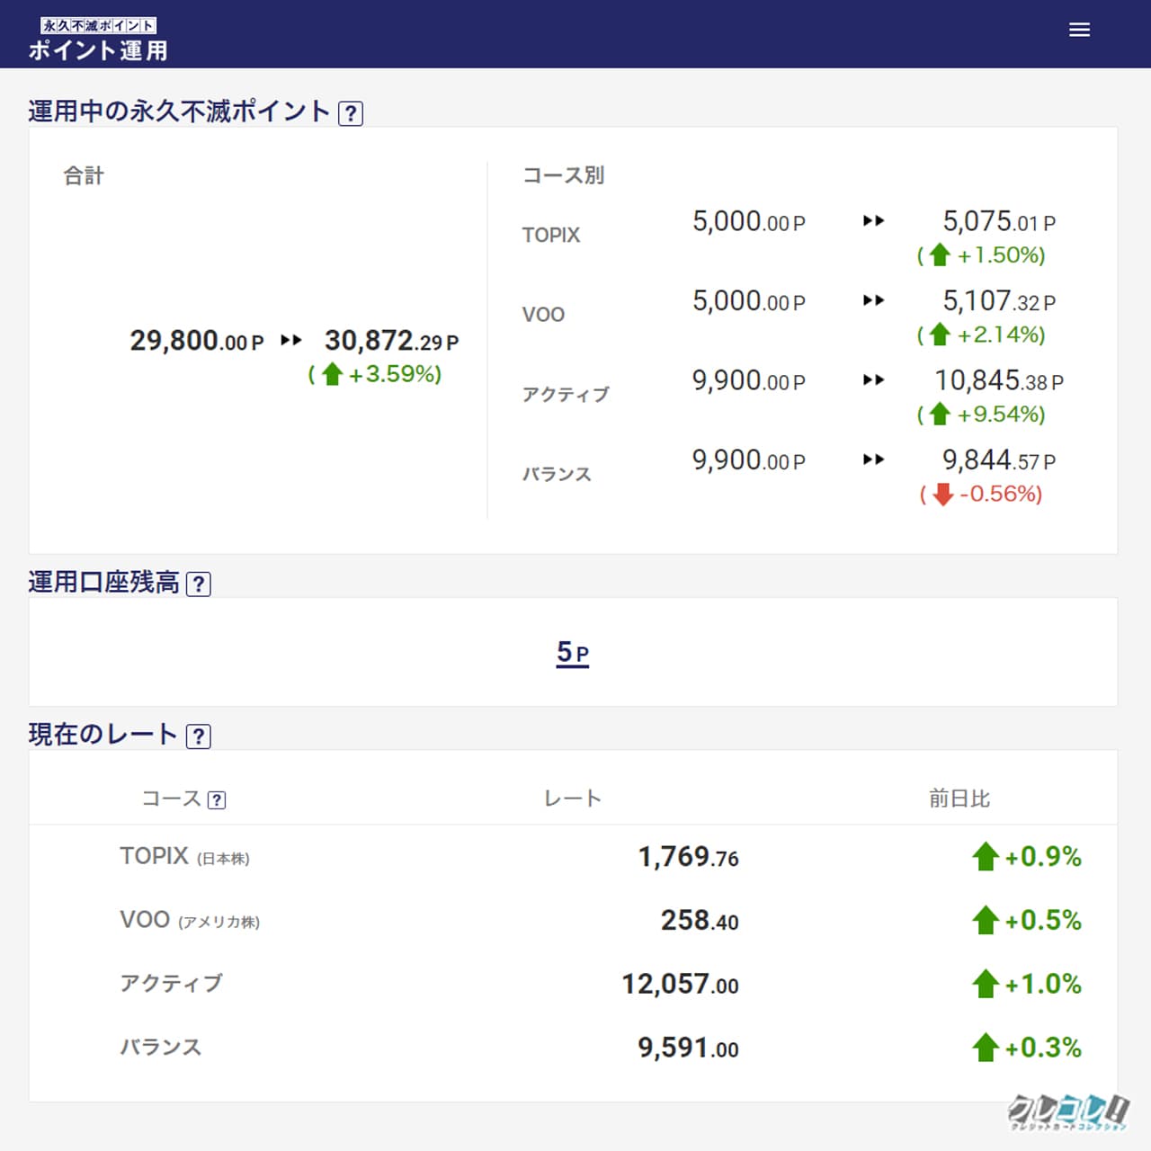1151x1151 pixels.
Task: Click the アクティブ rate 12,057.00
Action: coord(680,985)
